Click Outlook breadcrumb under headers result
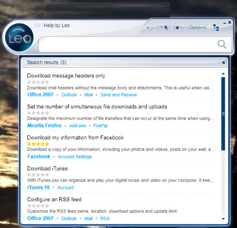Viewport: 237px width, 228px height. [69, 95]
